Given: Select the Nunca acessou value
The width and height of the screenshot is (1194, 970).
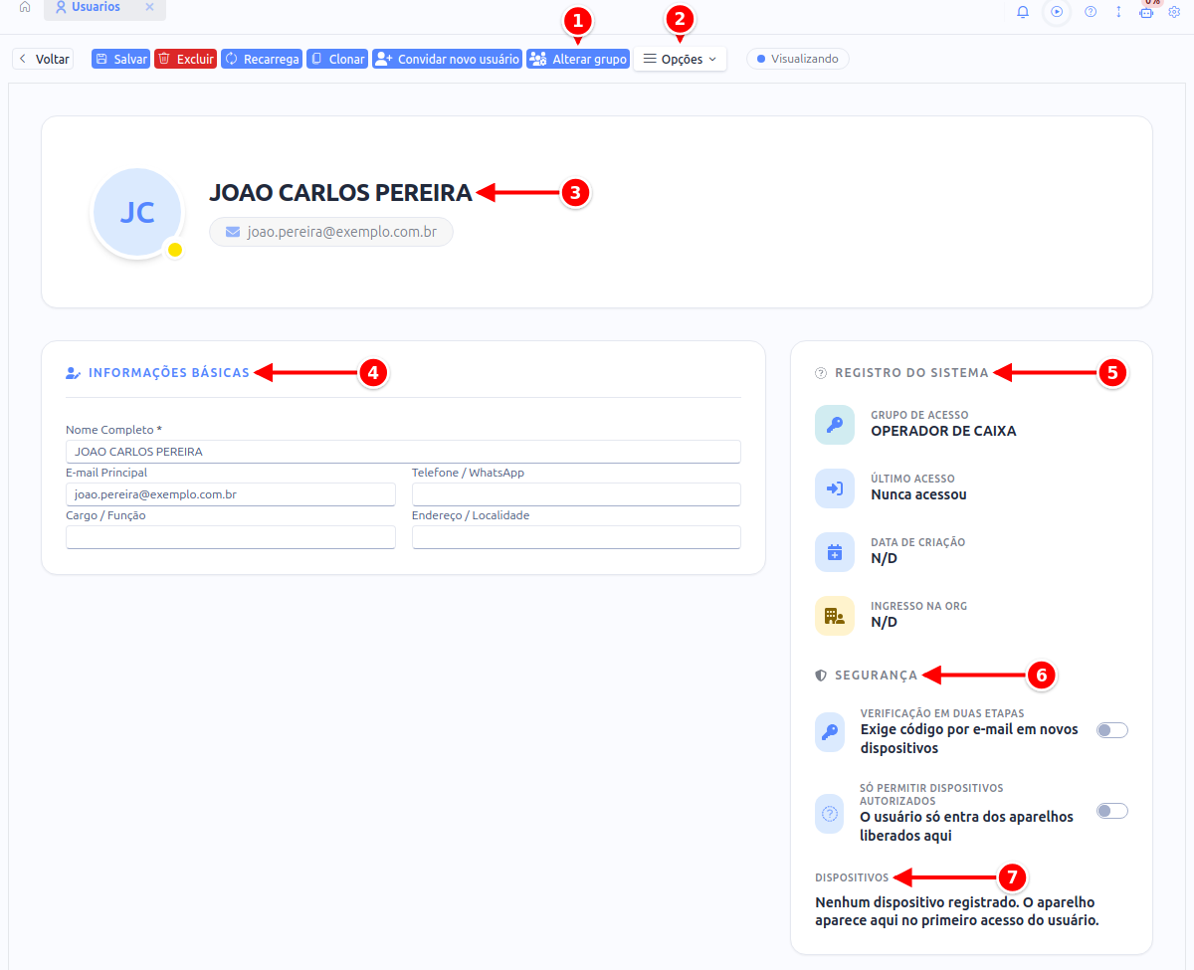Looking at the screenshot, I should (918, 494).
